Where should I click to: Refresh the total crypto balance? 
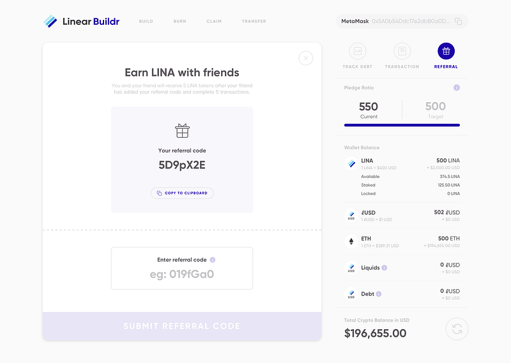click(x=457, y=329)
